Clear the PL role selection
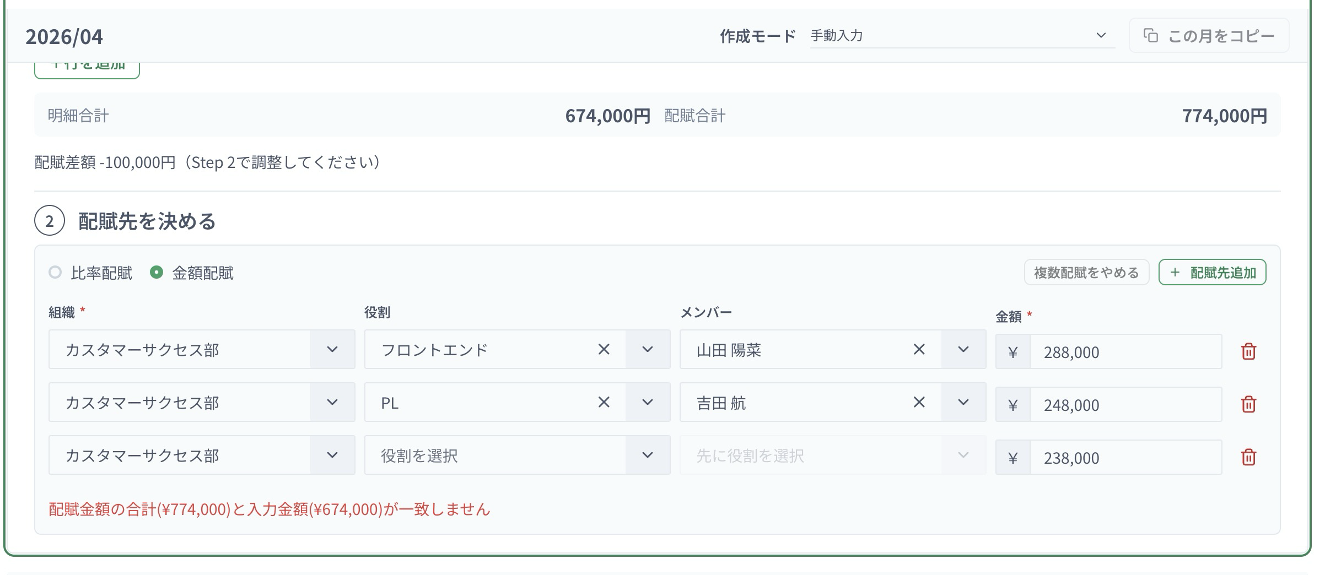The width and height of the screenshot is (1325, 575). click(604, 402)
